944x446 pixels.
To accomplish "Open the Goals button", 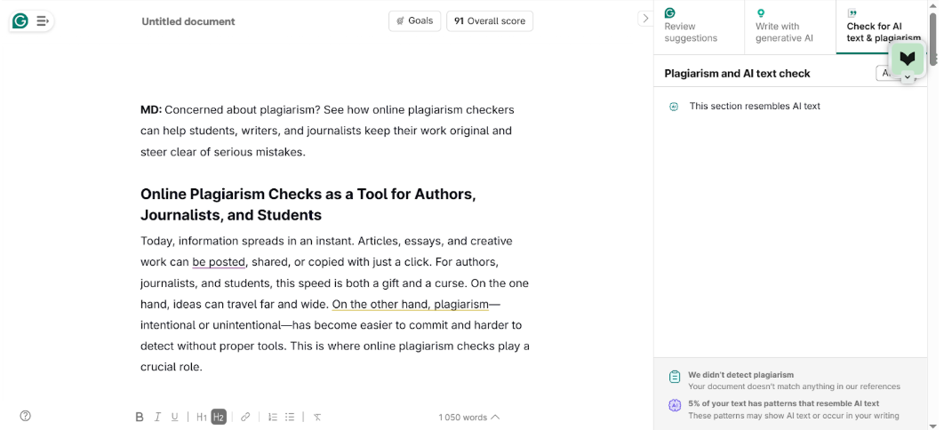I will [x=414, y=20].
